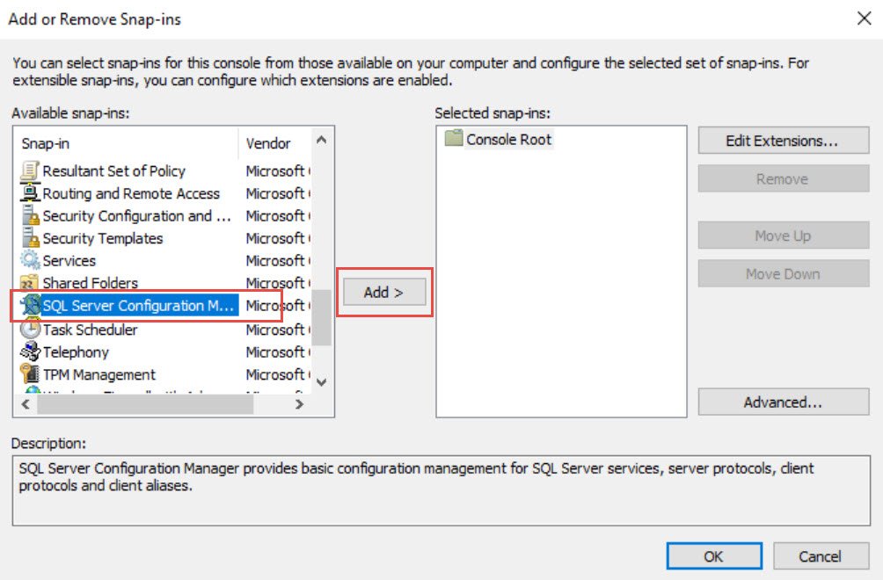The height and width of the screenshot is (580, 883).
Task: Select 'TPM Management' snap-in name
Action: click(99, 374)
